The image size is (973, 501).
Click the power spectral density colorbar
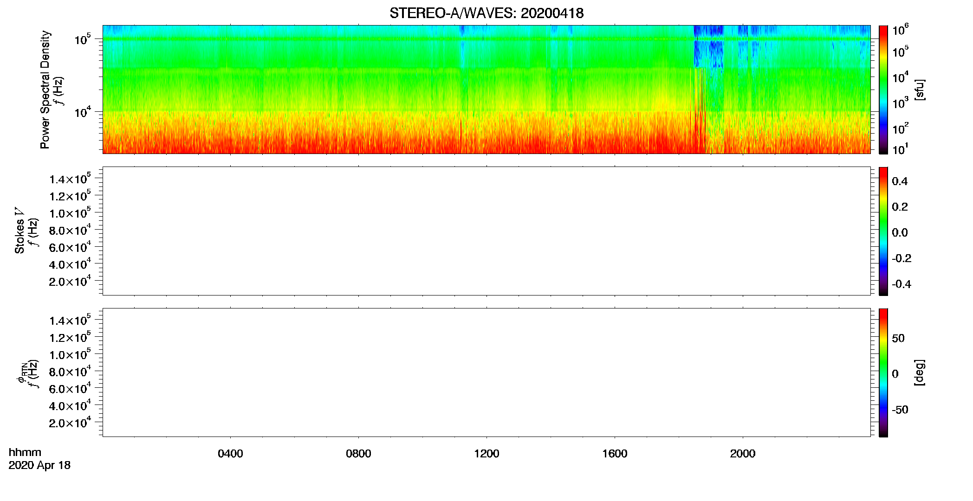883,90
